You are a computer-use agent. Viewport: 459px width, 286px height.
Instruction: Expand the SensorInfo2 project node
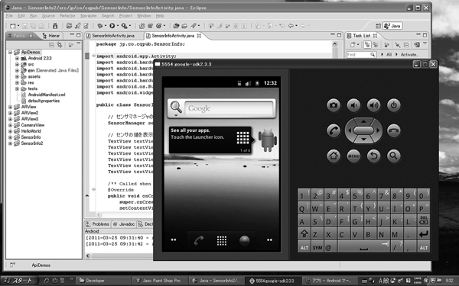(10, 143)
